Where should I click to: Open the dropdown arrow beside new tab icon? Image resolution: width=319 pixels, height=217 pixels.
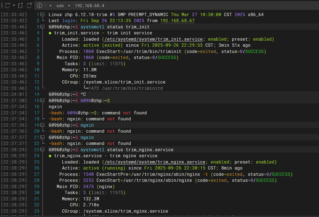[14, 5]
